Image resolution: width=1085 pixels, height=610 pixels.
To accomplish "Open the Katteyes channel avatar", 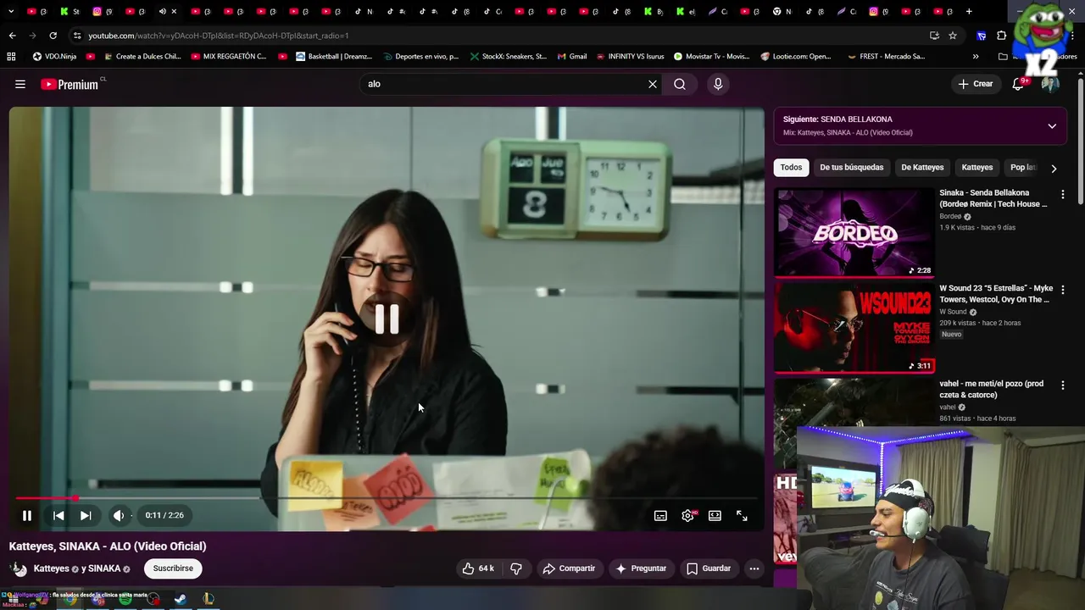I will (x=19, y=568).
